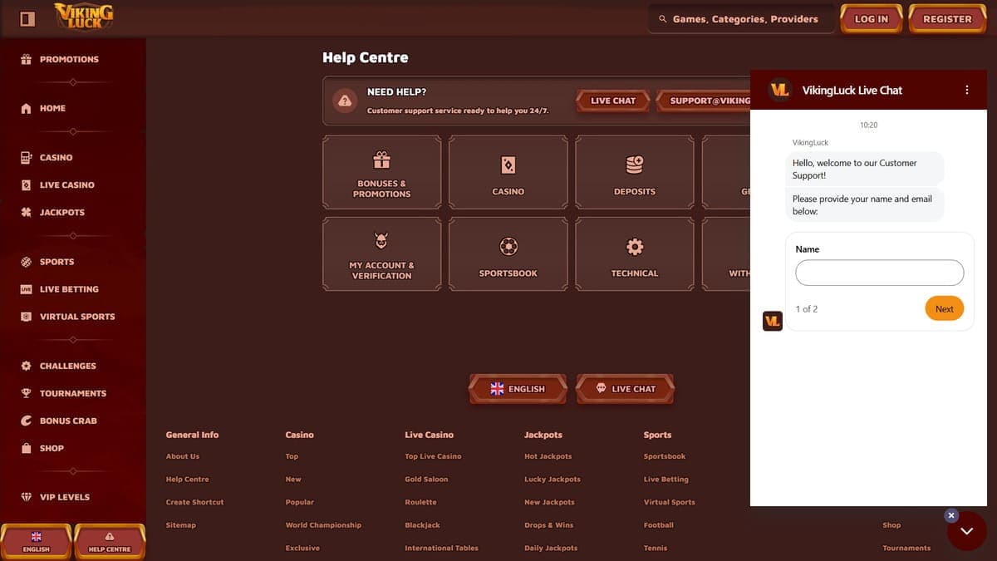
Task: Click the Challenges sidebar icon
Action: coord(26,366)
